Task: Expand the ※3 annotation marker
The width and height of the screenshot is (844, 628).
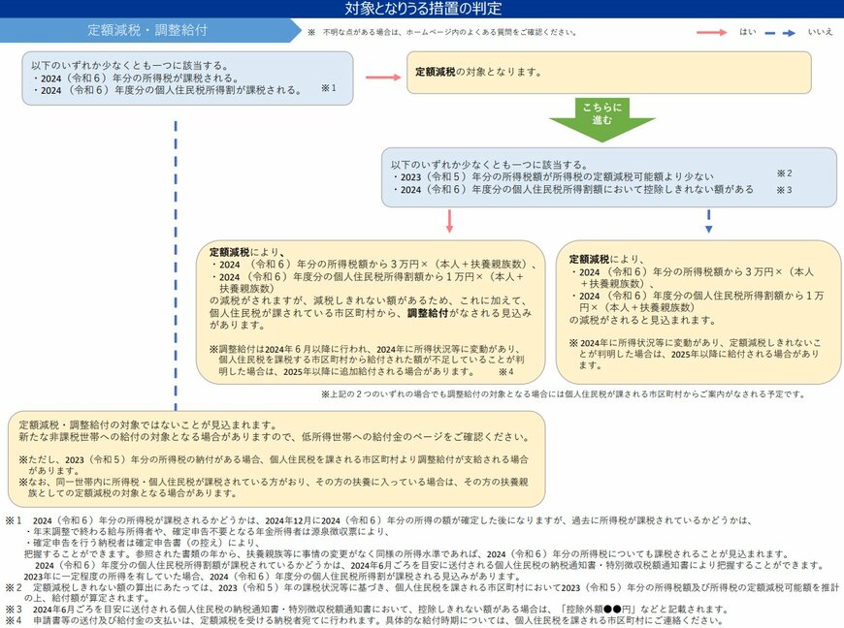Action: pos(784,190)
